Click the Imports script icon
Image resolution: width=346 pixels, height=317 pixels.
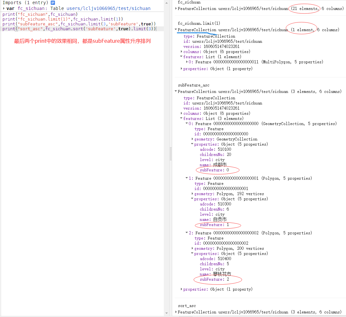tap(53, 3)
